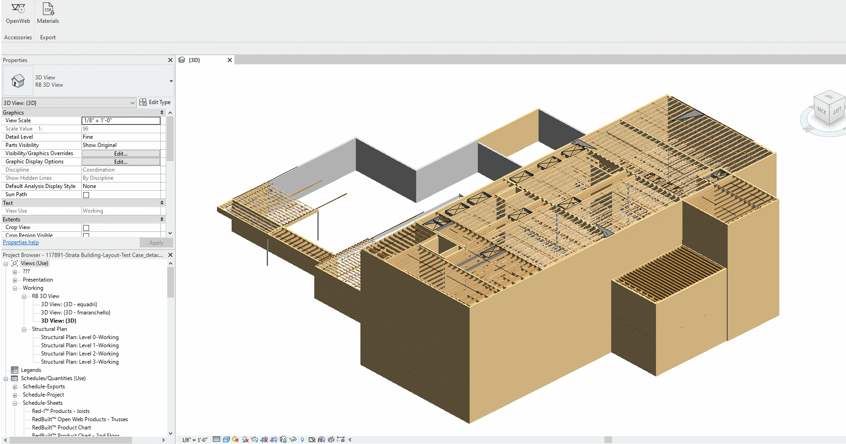Click the View Scale input field
The image size is (846, 444).
(x=121, y=120)
